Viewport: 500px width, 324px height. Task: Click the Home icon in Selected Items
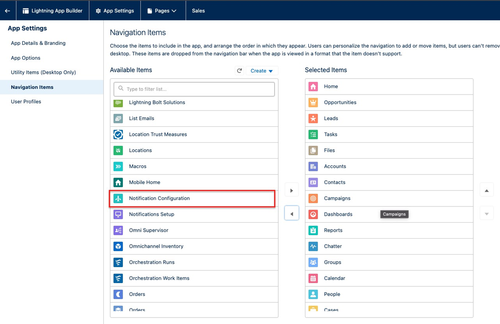coord(313,86)
